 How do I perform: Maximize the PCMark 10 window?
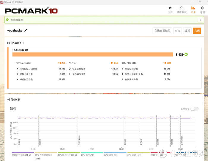coord(200,2)
